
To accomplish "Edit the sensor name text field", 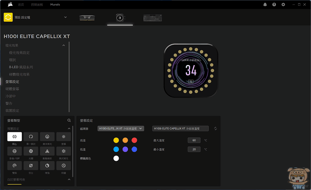I will [180, 128].
